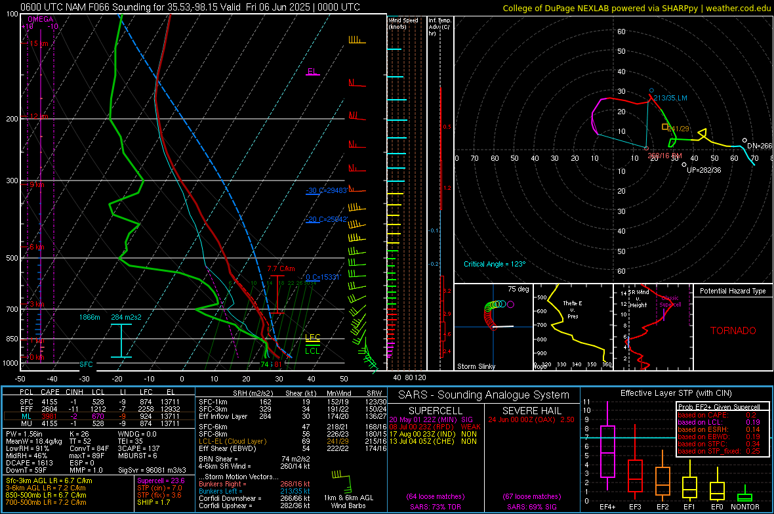The width and height of the screenshot is (774, 514).
Task: Click the Critical Angle = 123° text
Action: [x=495, y=264]
